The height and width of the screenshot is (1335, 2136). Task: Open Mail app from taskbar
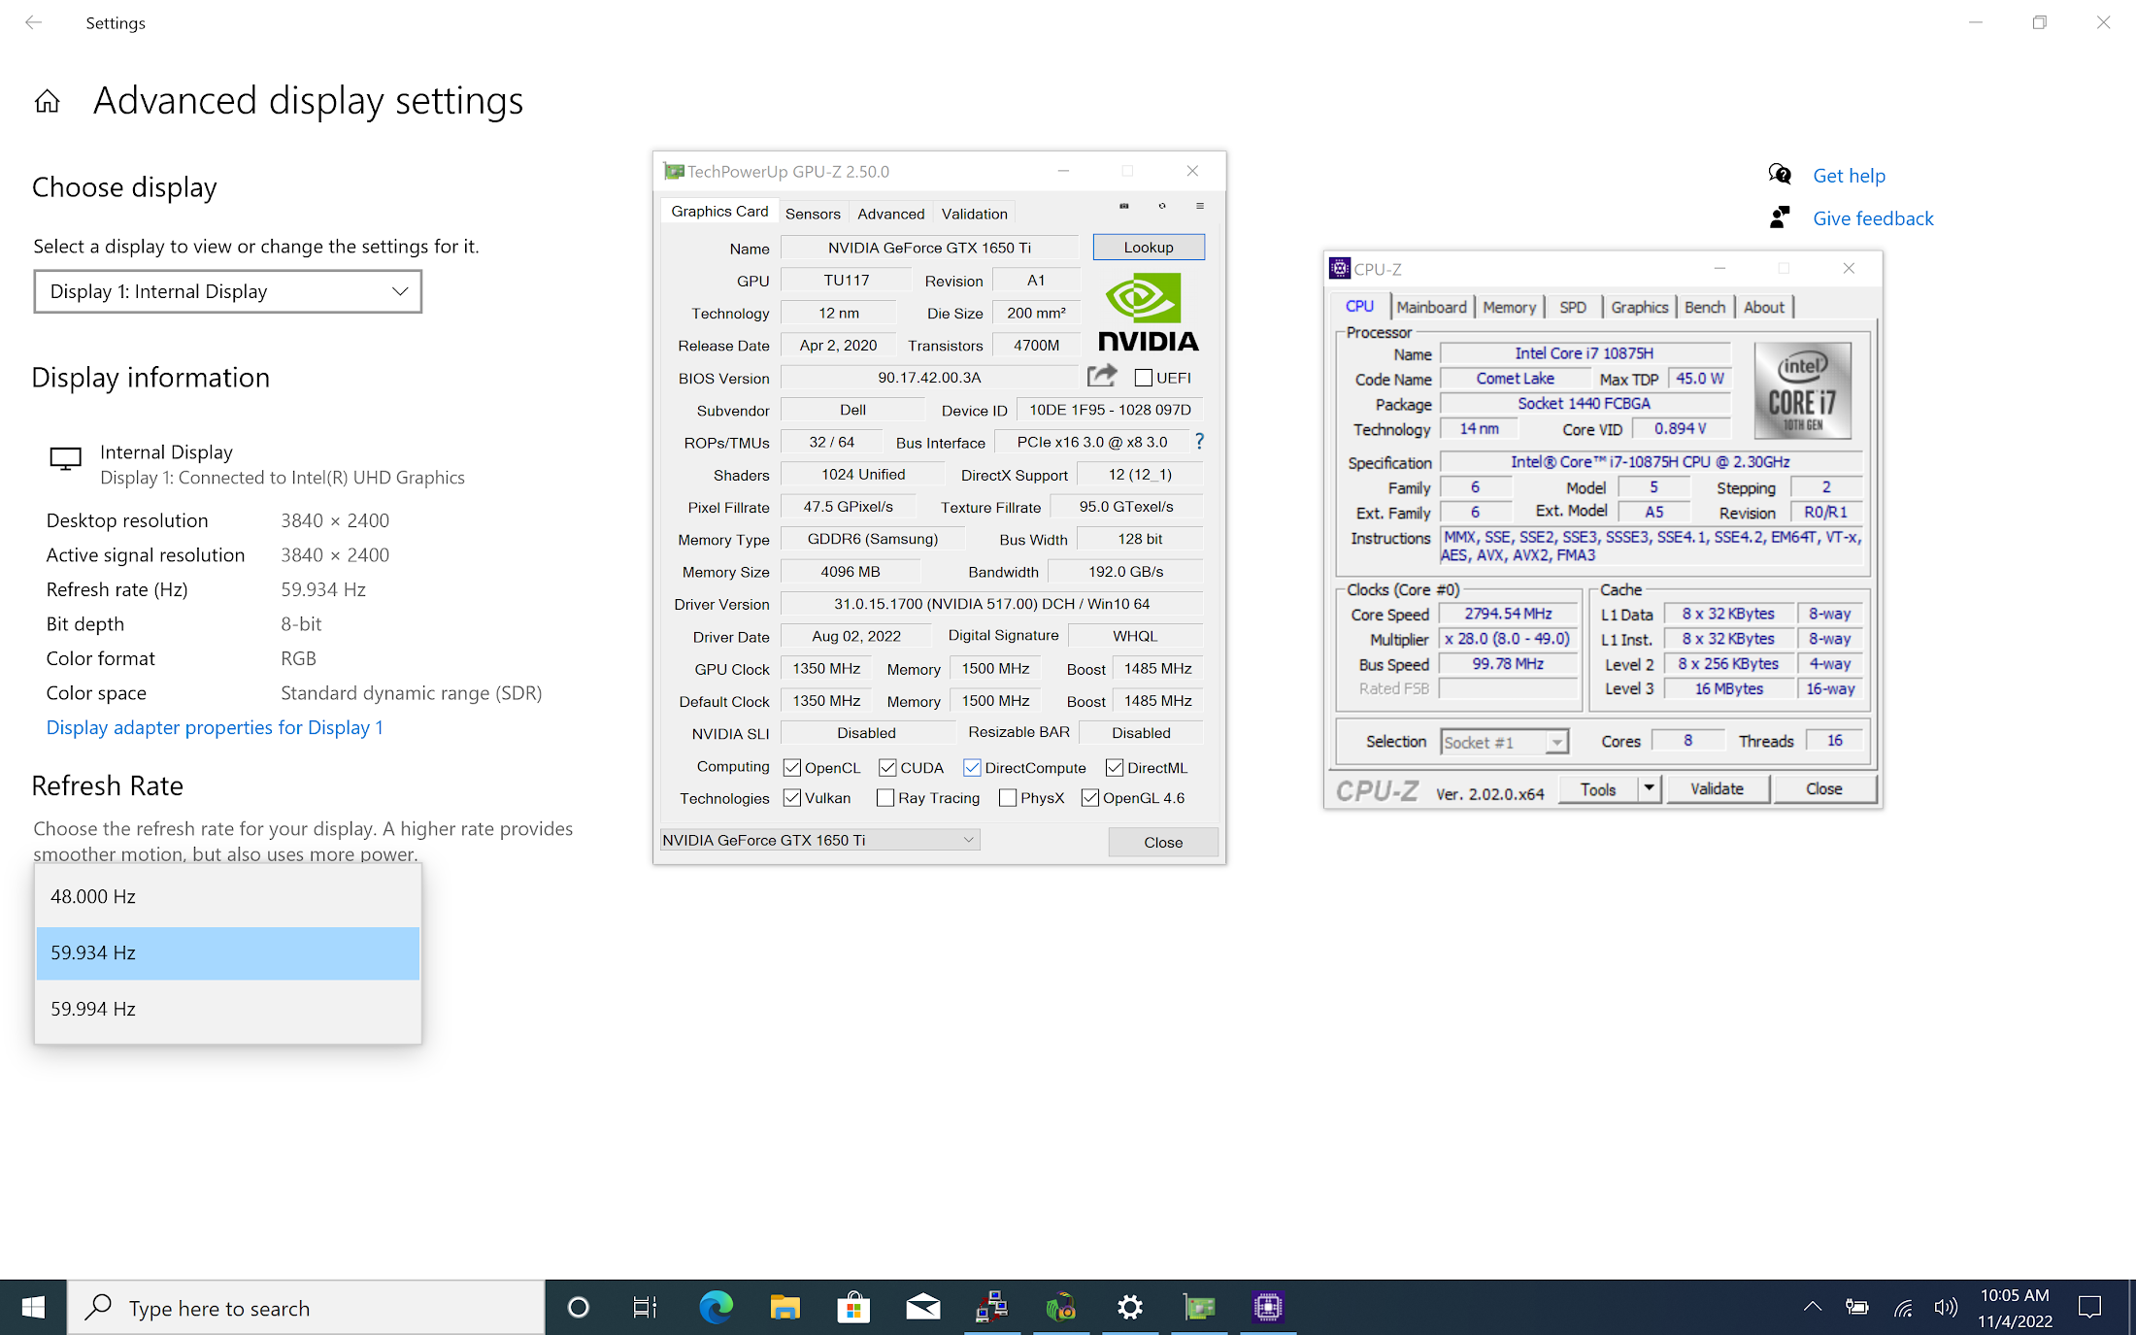(x=922, y=1308)
